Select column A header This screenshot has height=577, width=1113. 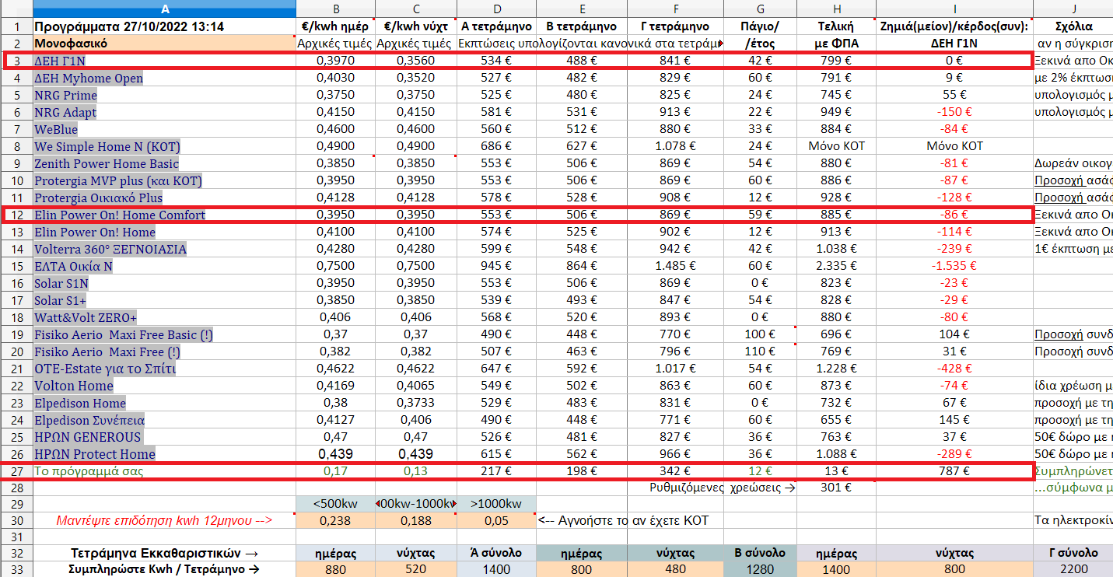[x=164, y=9]
